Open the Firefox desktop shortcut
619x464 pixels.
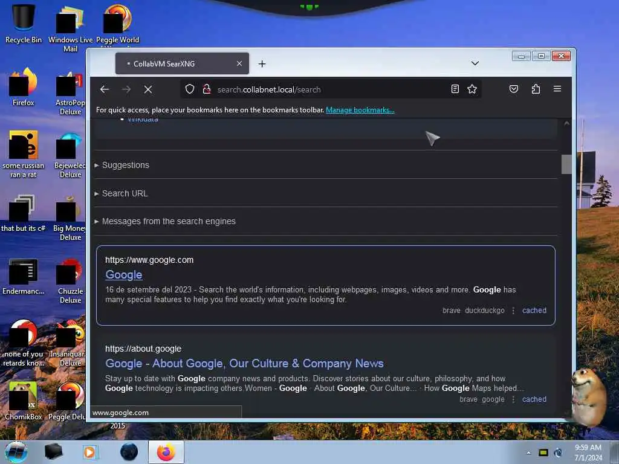coord(24,87)
